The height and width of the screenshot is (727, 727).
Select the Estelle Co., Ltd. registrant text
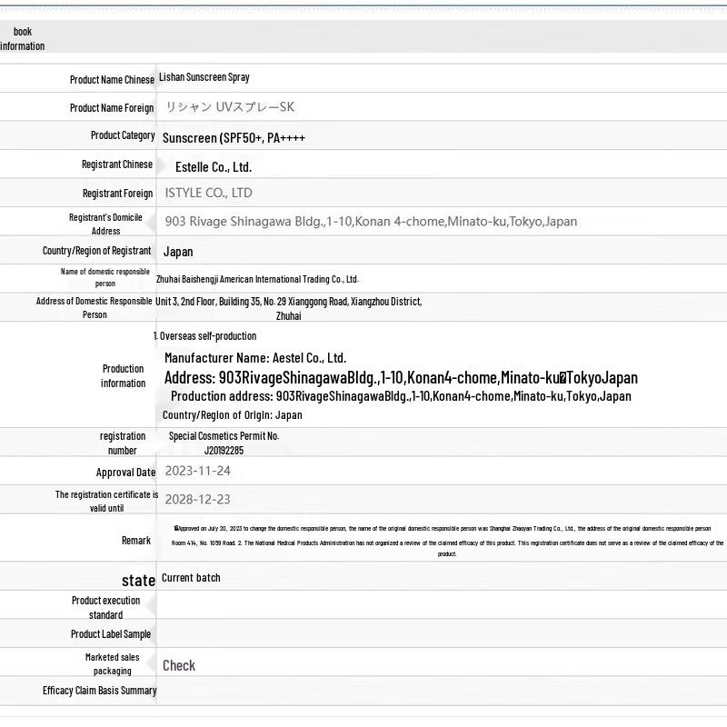[x=214, y=167]
